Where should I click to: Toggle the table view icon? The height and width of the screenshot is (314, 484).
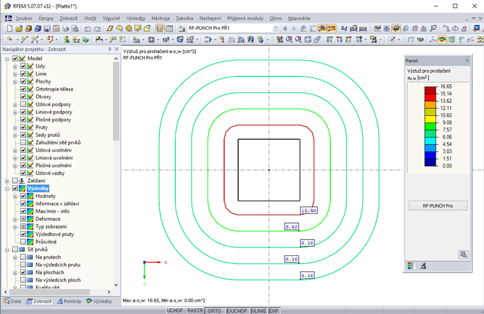[169, 29]
